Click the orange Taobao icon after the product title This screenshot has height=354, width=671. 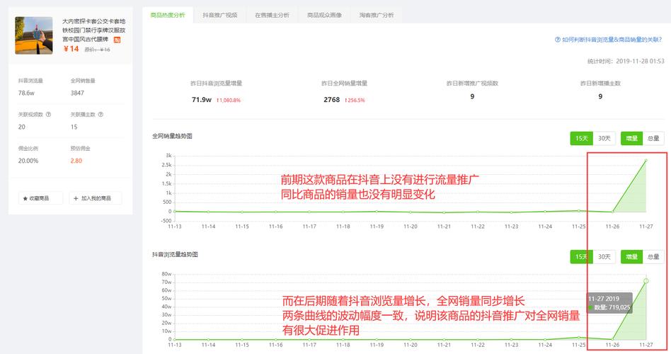click(x=117, y=40)
